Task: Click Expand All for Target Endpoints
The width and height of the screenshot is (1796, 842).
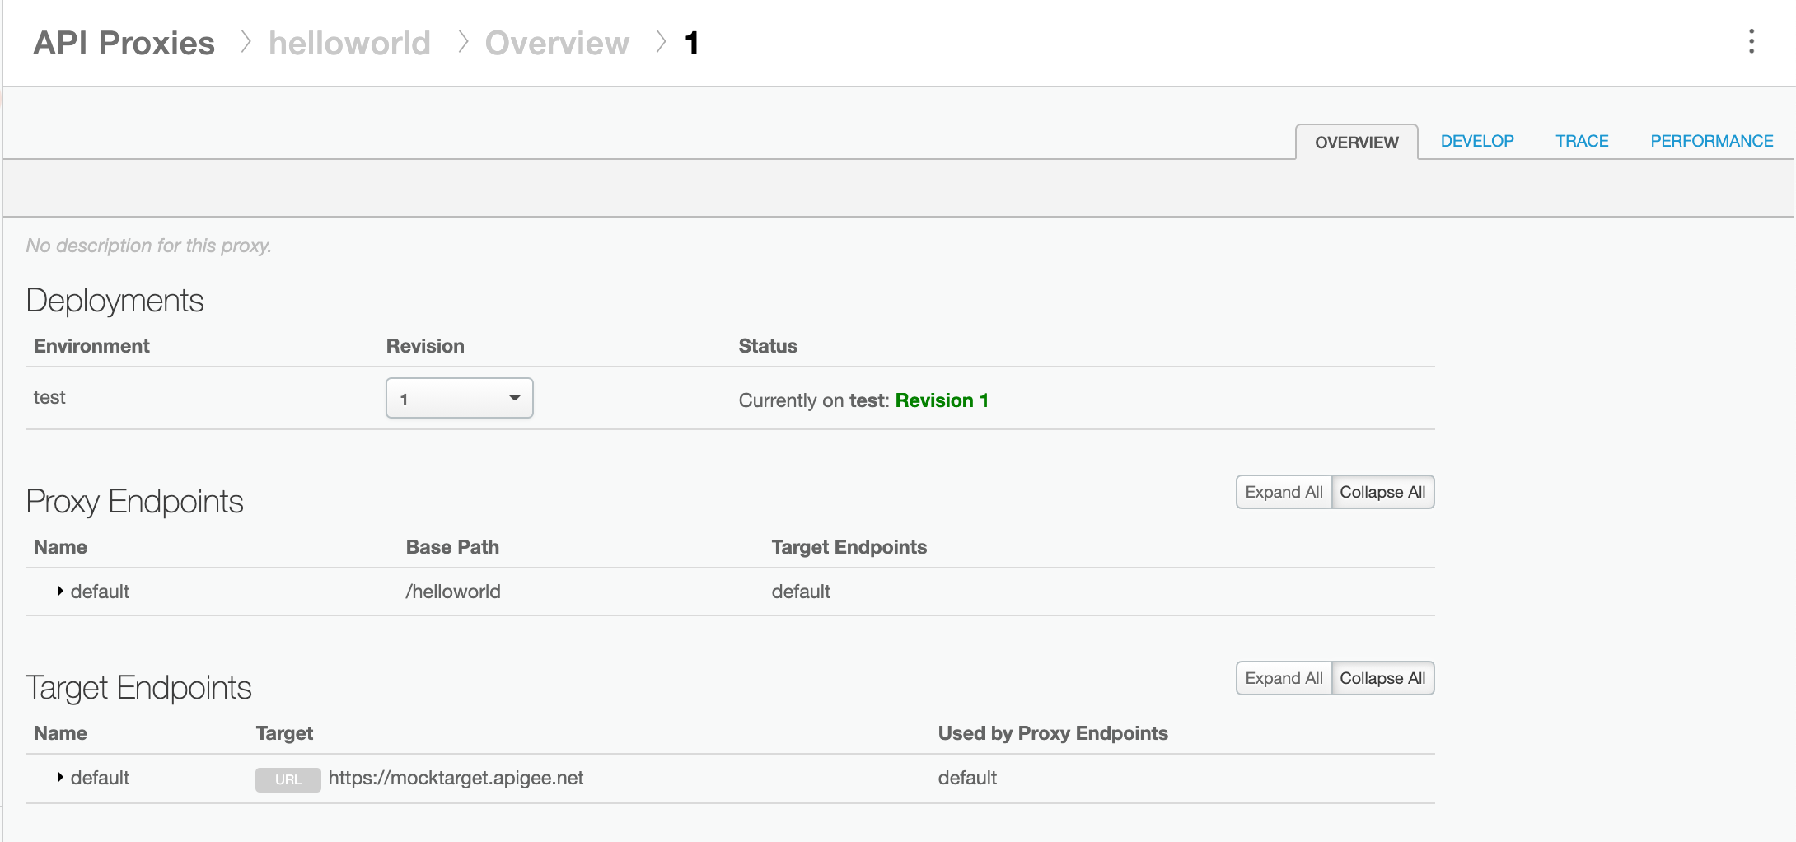Action: (x=1284, y=678)
